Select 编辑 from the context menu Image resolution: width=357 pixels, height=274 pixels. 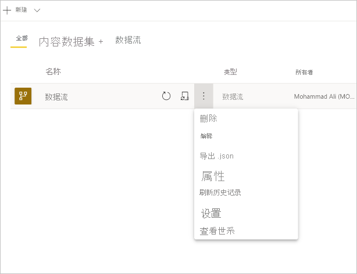tap(206, 136)
